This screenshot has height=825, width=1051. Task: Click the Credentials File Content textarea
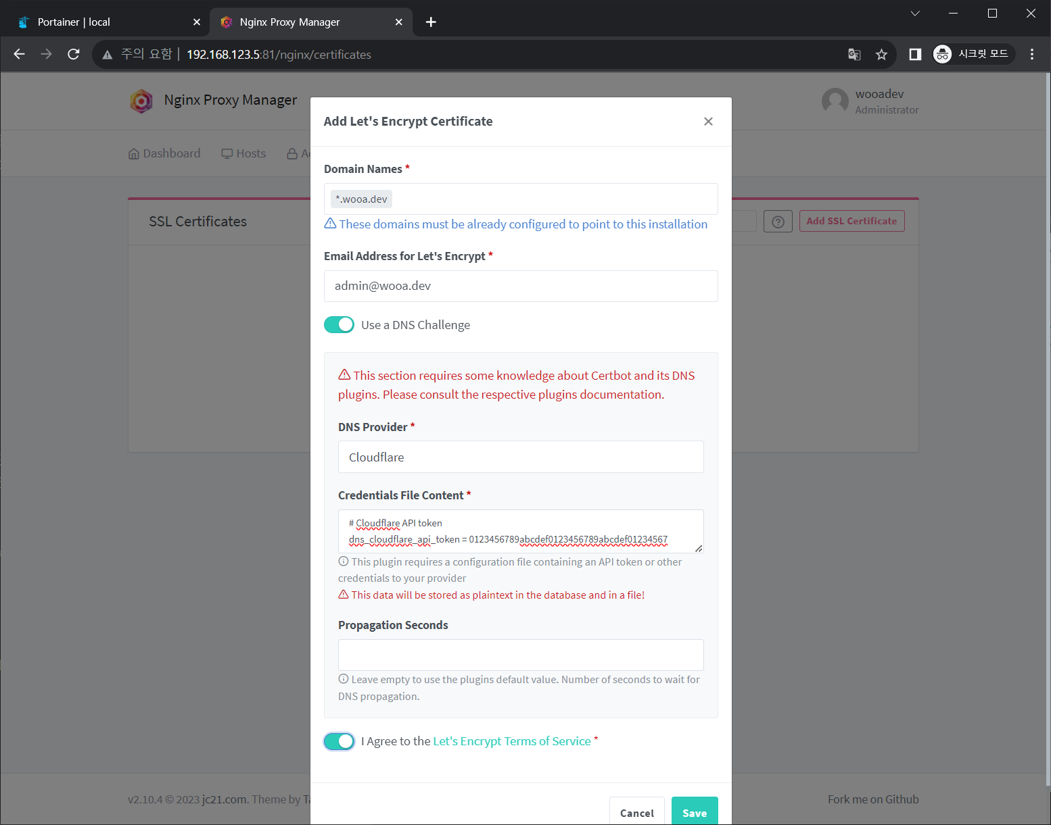tap(521, 531)
